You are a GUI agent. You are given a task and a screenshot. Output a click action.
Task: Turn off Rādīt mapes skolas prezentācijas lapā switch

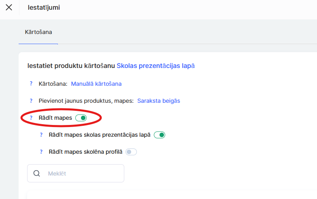coord(160,135)
